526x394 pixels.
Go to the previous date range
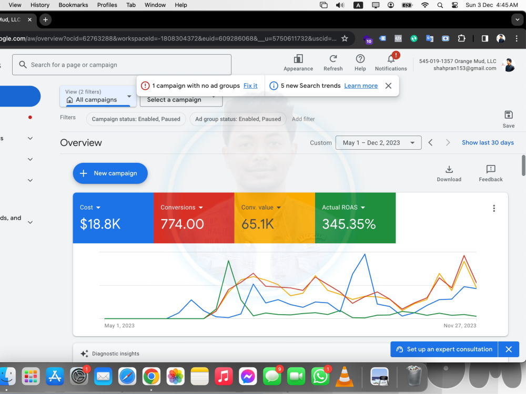430,143
